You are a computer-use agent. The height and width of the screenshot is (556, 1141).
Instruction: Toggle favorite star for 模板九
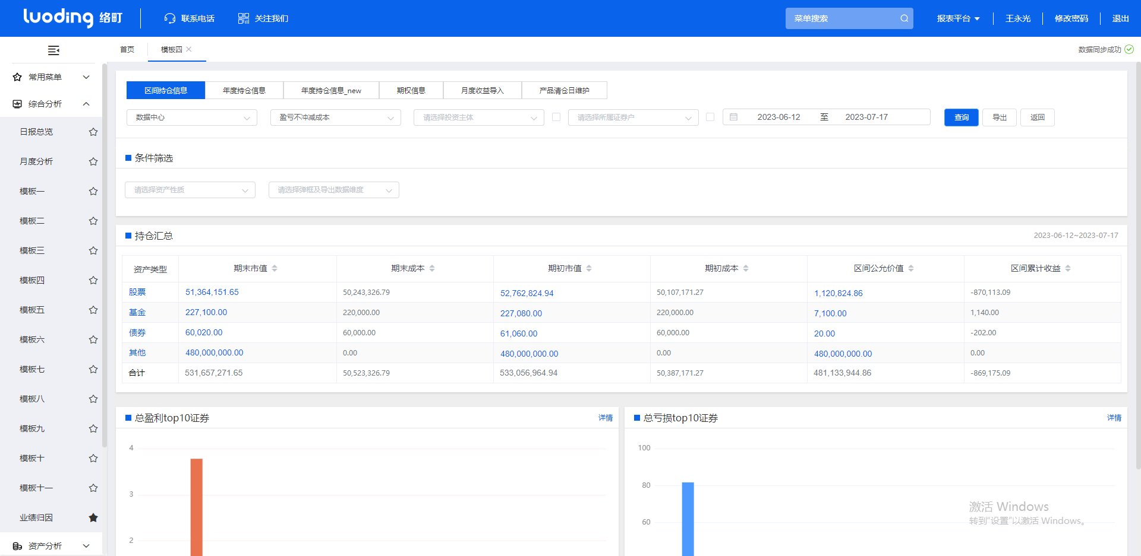click(93, 428)
